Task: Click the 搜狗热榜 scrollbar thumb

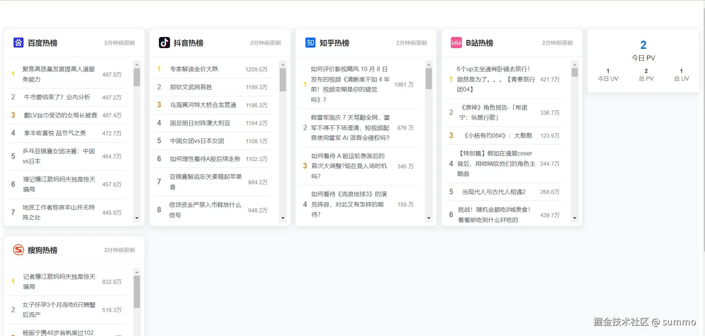Action: (x=137, y=292)
